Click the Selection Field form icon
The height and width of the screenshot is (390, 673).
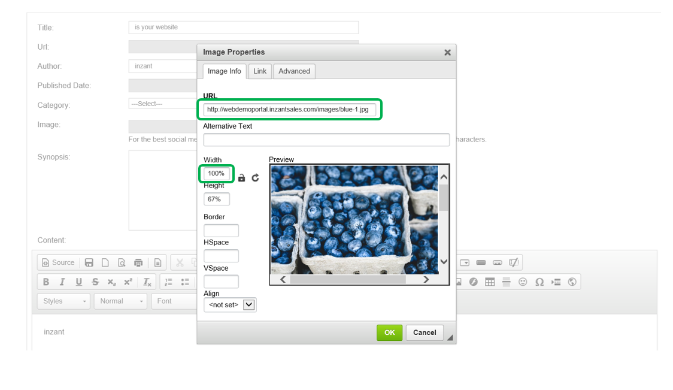465,262
